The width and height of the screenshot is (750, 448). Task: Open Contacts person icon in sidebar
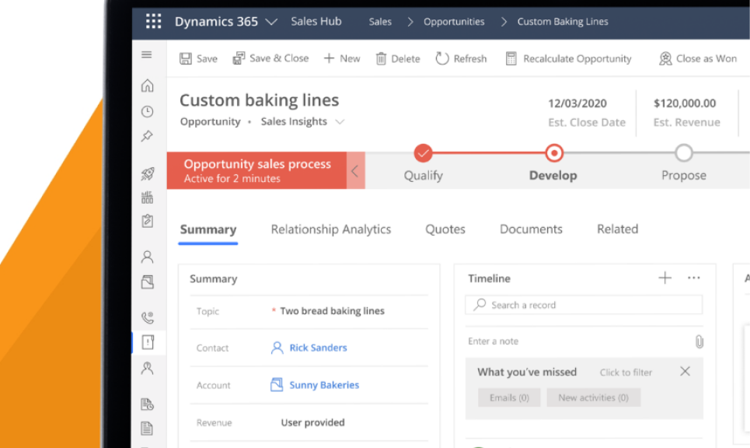pyautogui.click(x=148, y=257)
